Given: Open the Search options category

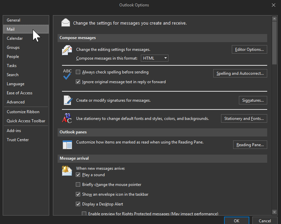Looking at the screenshot, I should point(26,75).
